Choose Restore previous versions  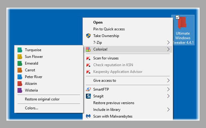128,103
